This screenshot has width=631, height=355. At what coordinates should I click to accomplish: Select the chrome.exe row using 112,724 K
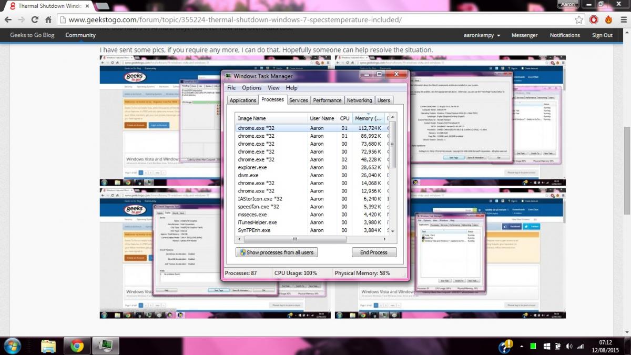click(x=313, y=128)
